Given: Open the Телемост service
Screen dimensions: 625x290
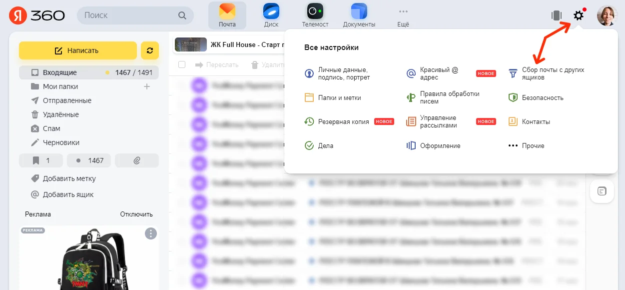Looking at the screenshot, I should pyautogui.click(x=315, y=15).
